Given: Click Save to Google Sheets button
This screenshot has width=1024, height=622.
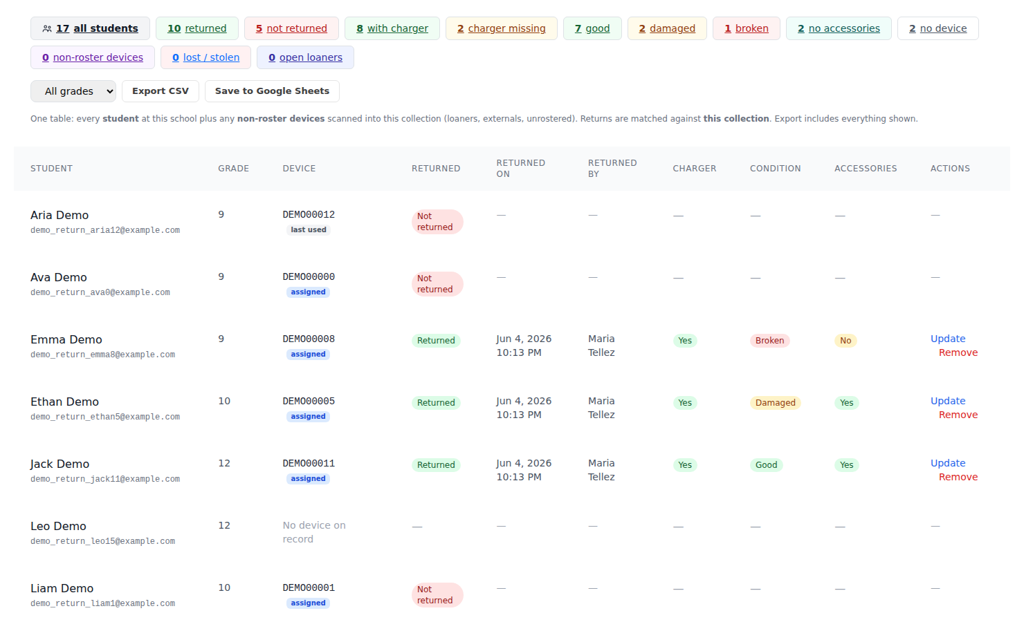Looking at the screenshot, I should (x=272, y=91).
